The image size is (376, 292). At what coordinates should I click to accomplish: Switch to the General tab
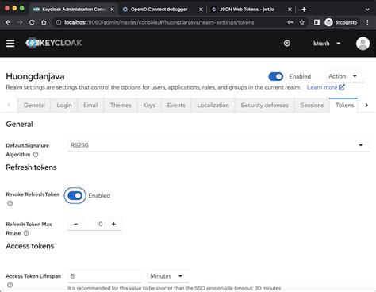coord(34,106)
